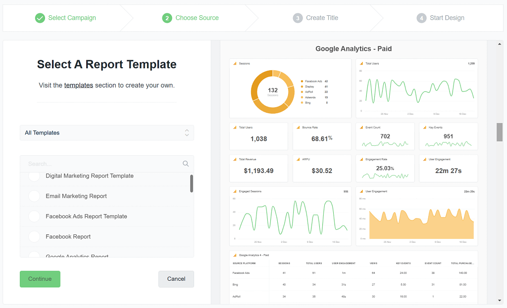This screenshot has height=308, width=507.
Task: Click the User Engagement value 22m 27s
Action: coord(448,171)
